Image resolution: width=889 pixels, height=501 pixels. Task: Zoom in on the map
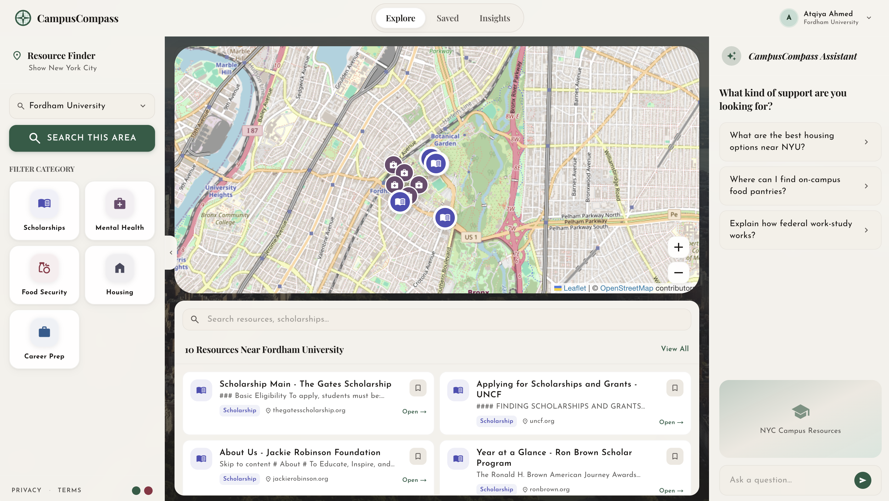click(678, 247)
